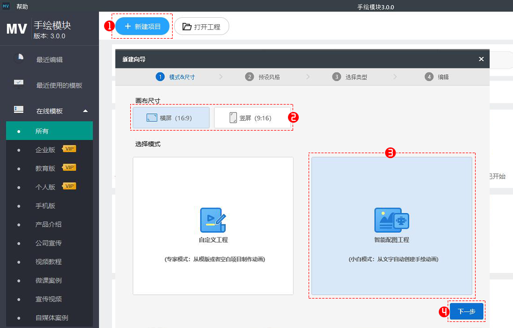Image resolution: width=513 pixels, height=328 pixels.
Task: Click the 新建项目 button
Action: [x=142, y=27]
